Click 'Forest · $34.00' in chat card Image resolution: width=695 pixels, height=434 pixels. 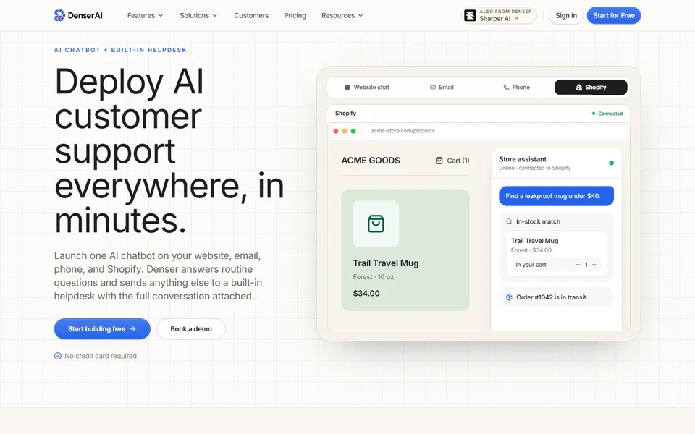pyautogui.click(x=531, y=250)
